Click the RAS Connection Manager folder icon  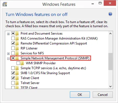(17, 38)
